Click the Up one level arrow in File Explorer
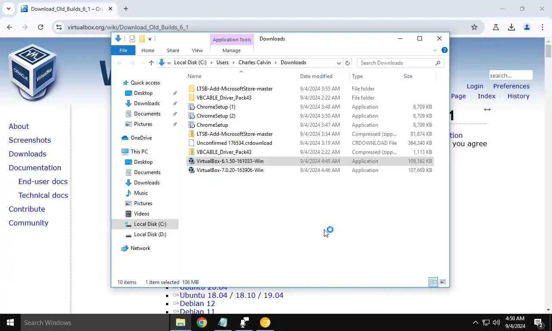This screenshot has height=331, width=552. [x=151, y=63]
